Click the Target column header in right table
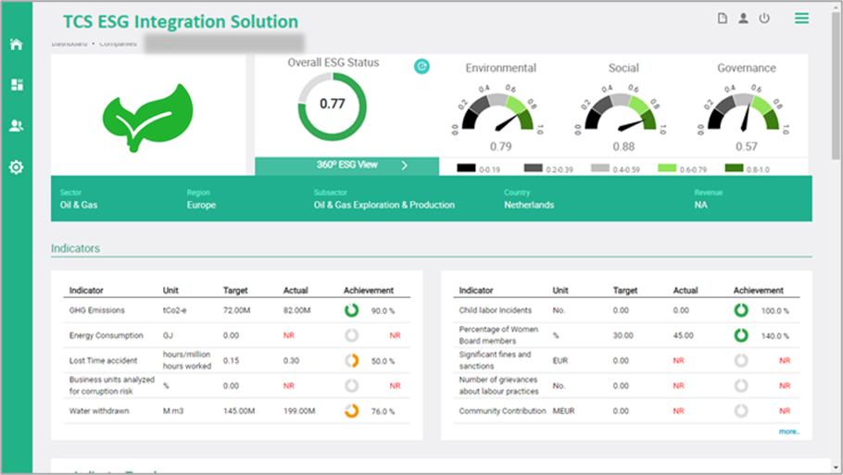Image resolution: width=843 pixels, height=475 pixels. point(625,290)
